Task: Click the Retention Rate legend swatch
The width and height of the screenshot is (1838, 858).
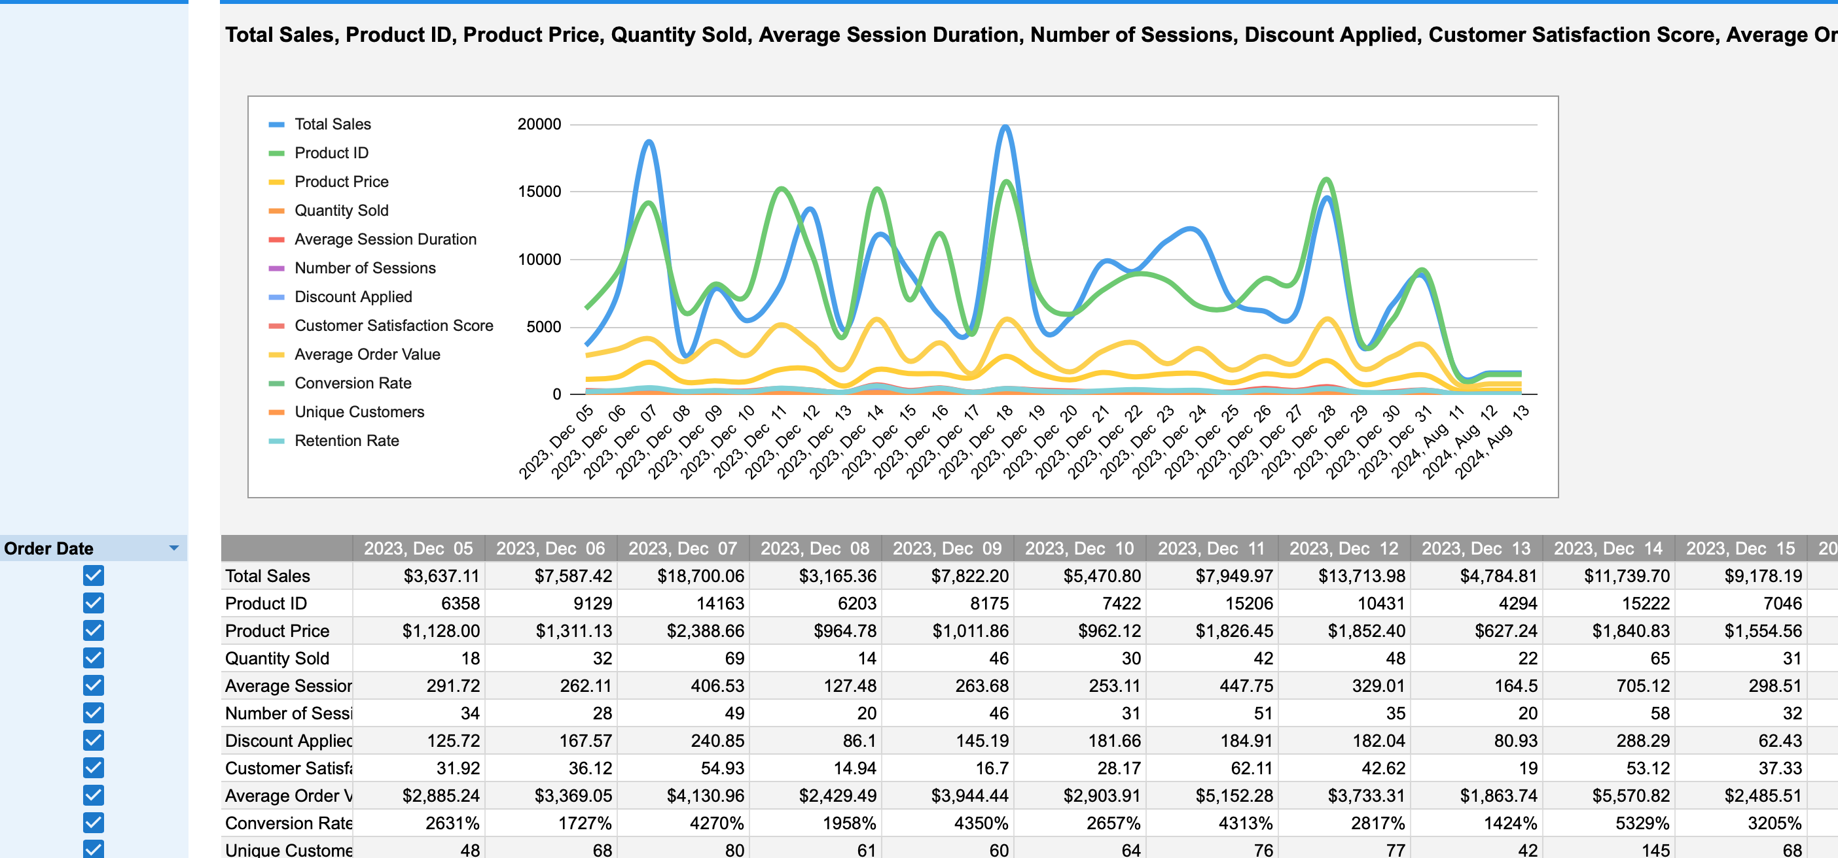Action: coord(276,441)
